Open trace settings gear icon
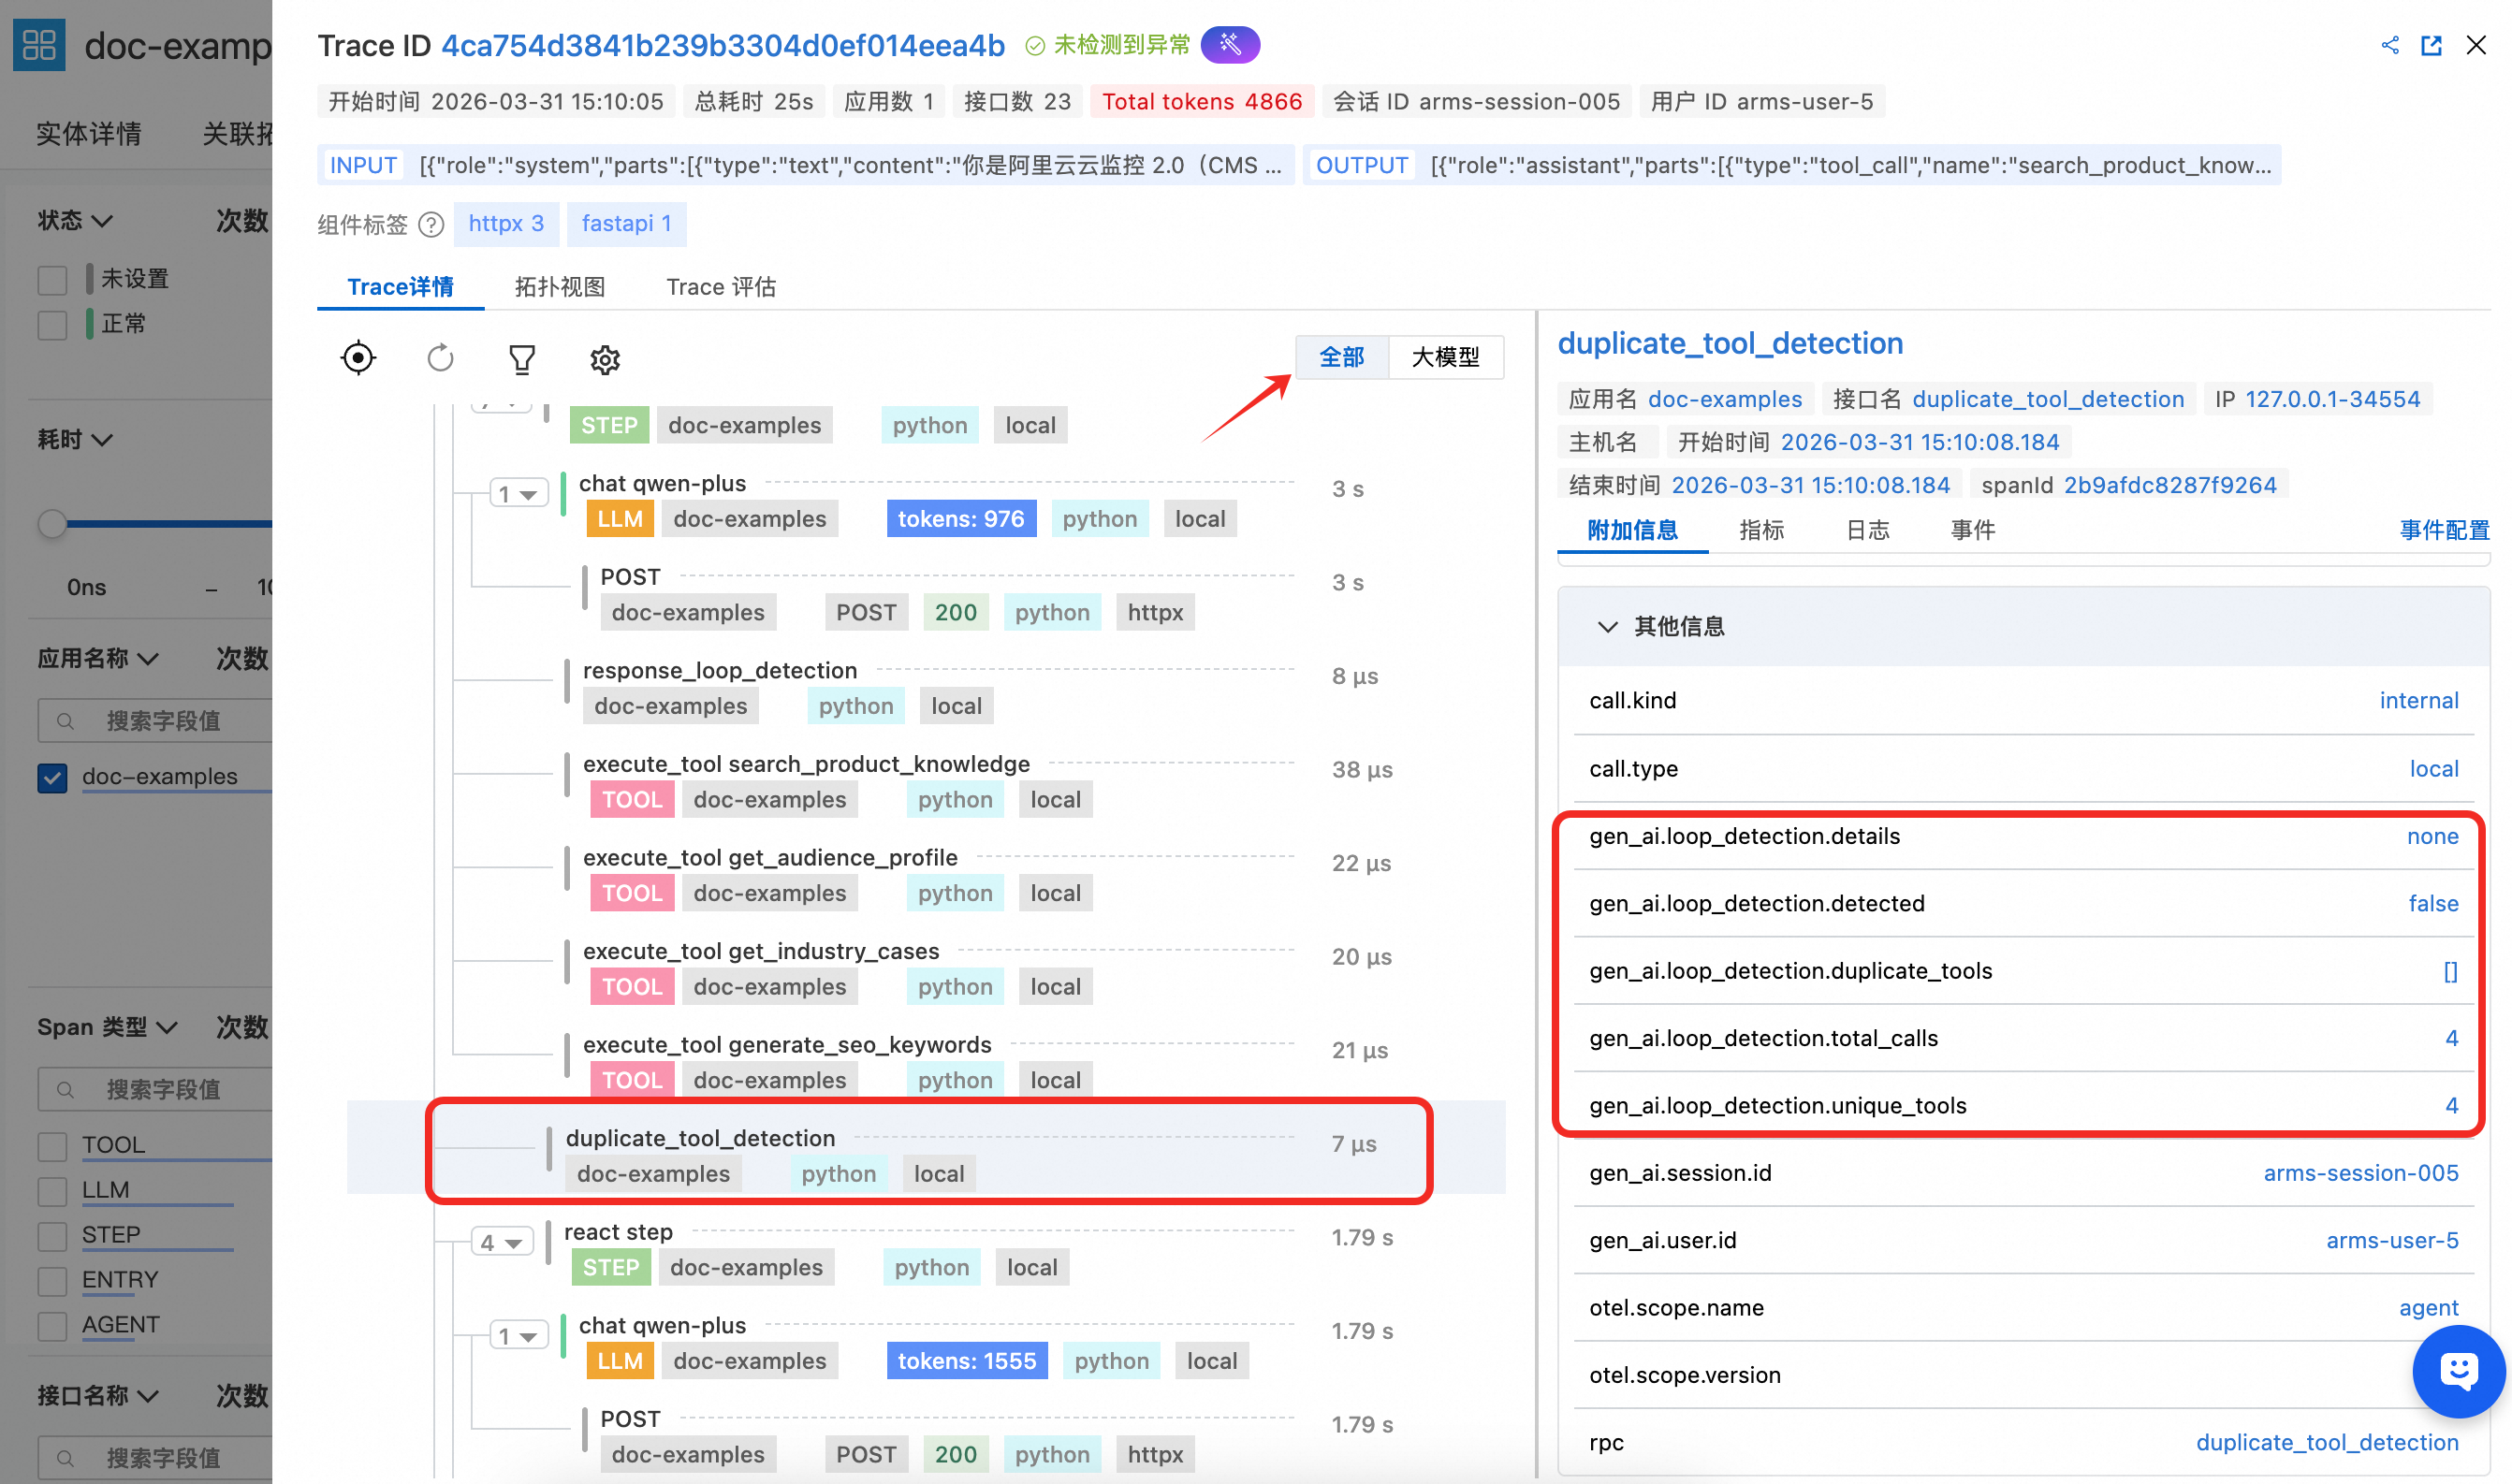The image size is (2512, 1484). tap(604, 359)
